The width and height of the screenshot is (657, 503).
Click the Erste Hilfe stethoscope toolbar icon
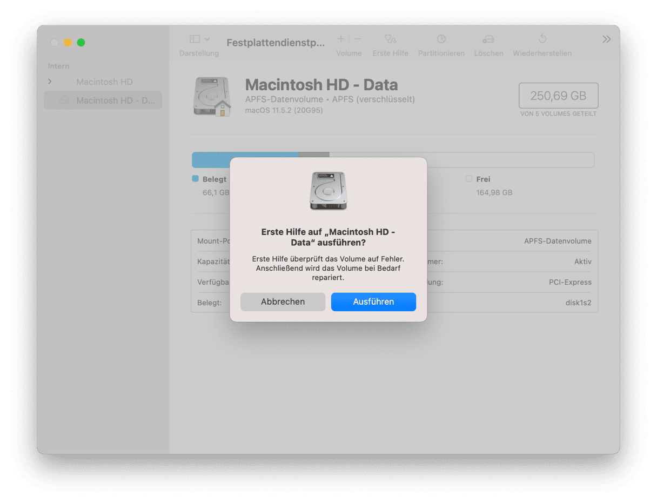pos(390,39)
